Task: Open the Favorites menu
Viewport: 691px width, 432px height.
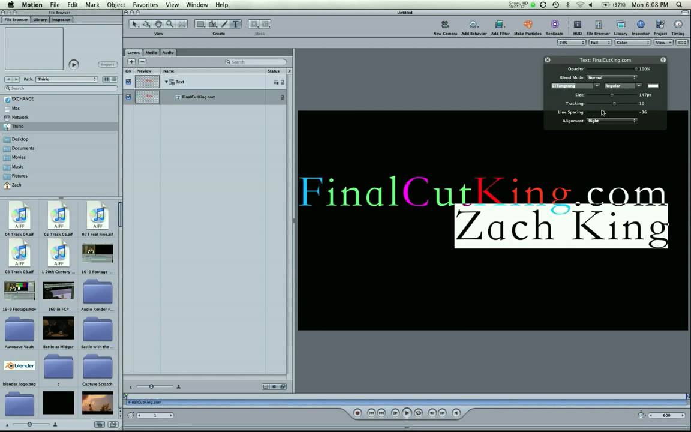Action: (145, 5)
